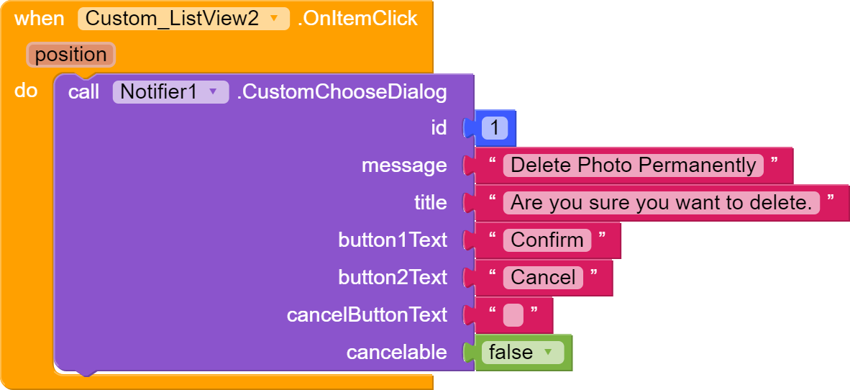
Task: Open the Notifier1 component dropdown
Action: click(212, 92)
